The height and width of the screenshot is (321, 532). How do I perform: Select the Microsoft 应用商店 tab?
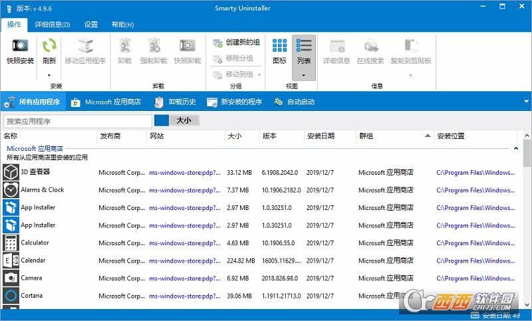pos(106,102)
